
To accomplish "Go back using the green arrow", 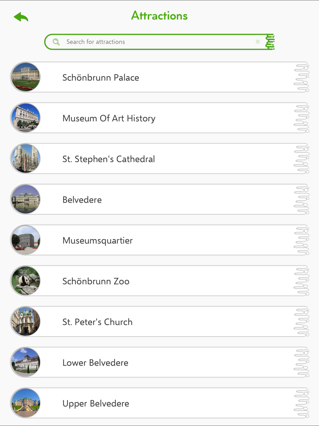I will (21, 17).
